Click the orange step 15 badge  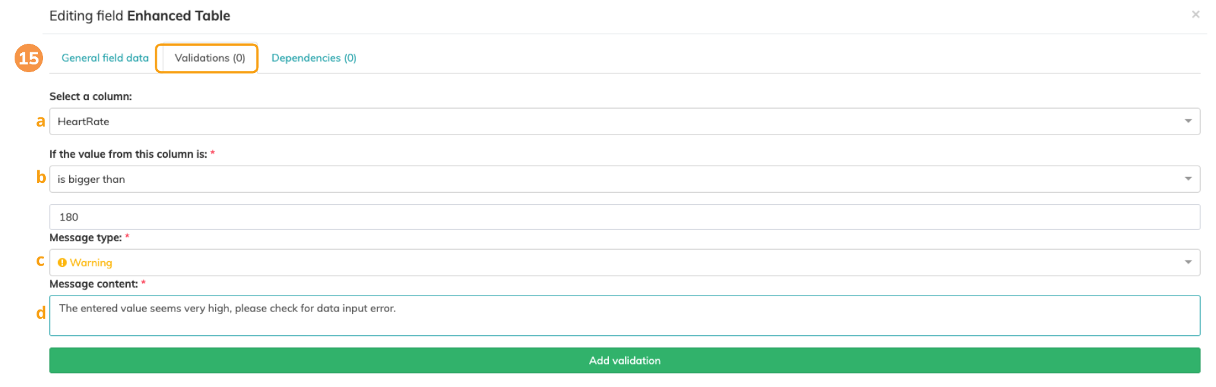tap(29, 58)
